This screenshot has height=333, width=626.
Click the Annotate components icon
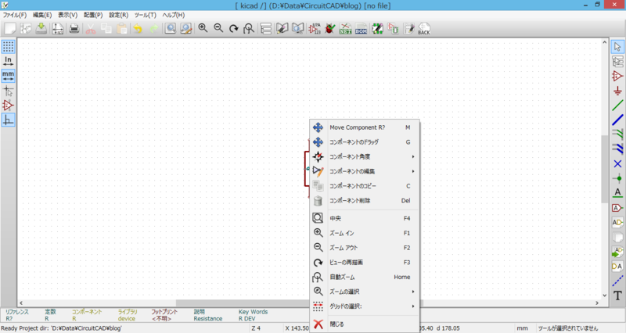coord(315,29)
